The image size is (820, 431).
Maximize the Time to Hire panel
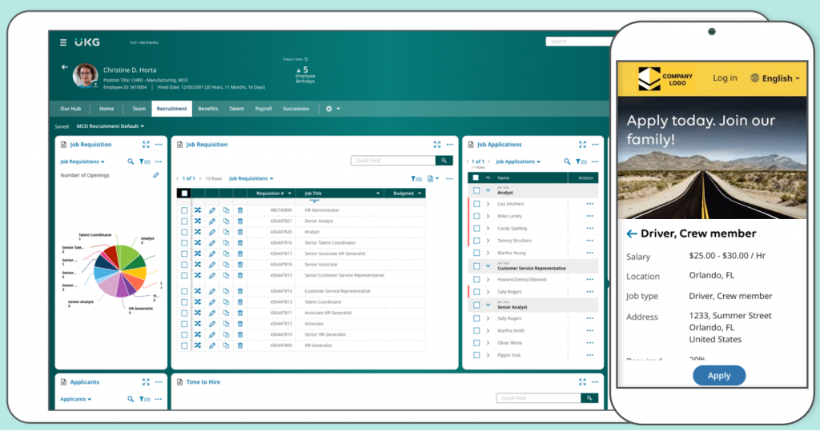(583, 382)
